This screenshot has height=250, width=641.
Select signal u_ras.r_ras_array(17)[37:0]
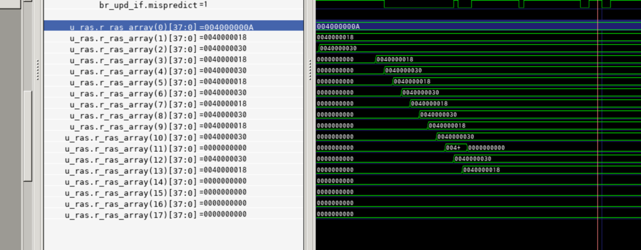click(x=174, y=214)
